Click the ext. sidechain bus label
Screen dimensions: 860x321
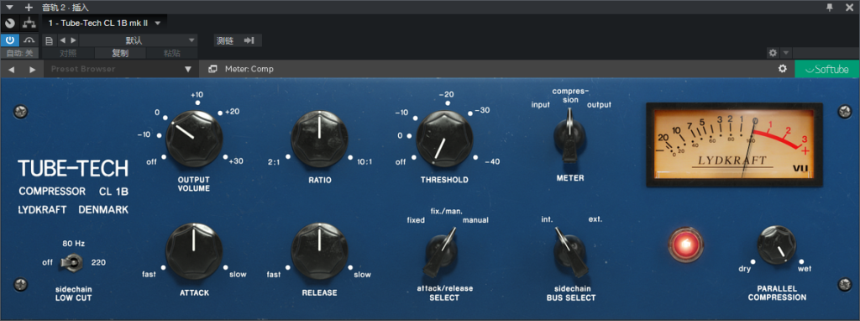[x=595, y=219]
